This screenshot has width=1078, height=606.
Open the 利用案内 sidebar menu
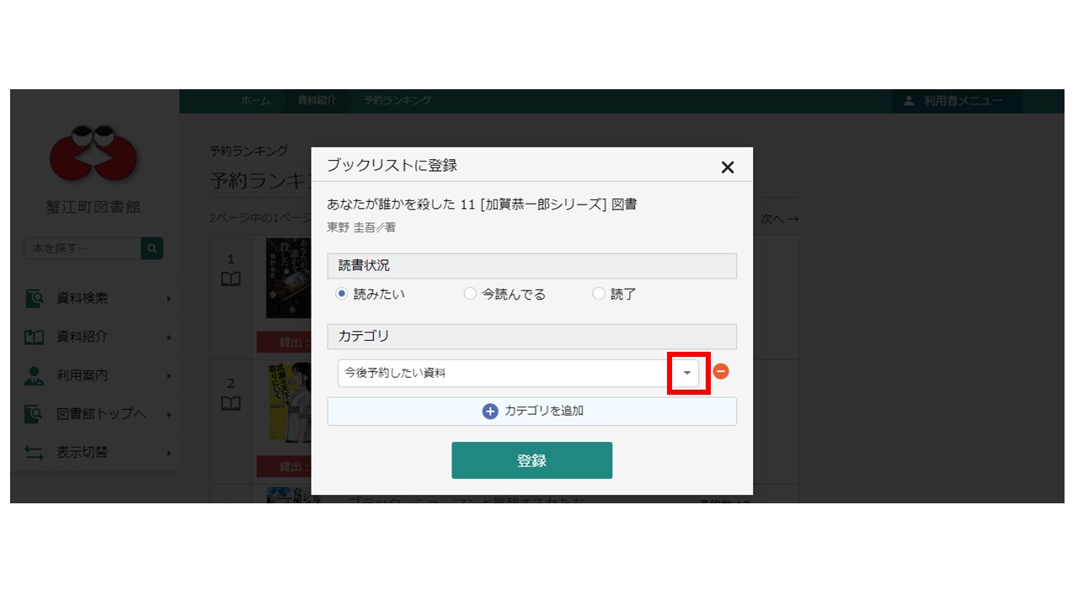click(x=94, y=375)
